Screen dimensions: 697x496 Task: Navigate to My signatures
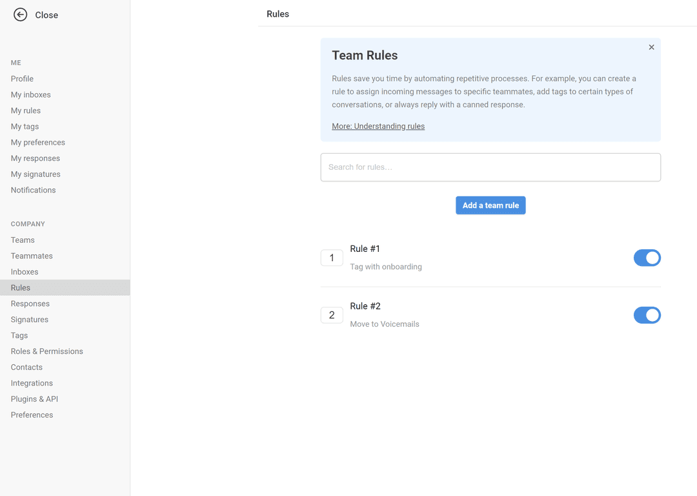tap(35, 174)
